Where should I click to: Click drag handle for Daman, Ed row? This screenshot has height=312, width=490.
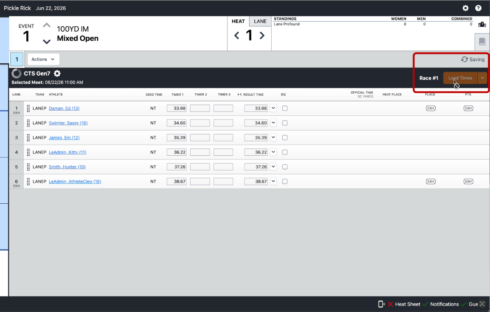click(x=28, y=109)
